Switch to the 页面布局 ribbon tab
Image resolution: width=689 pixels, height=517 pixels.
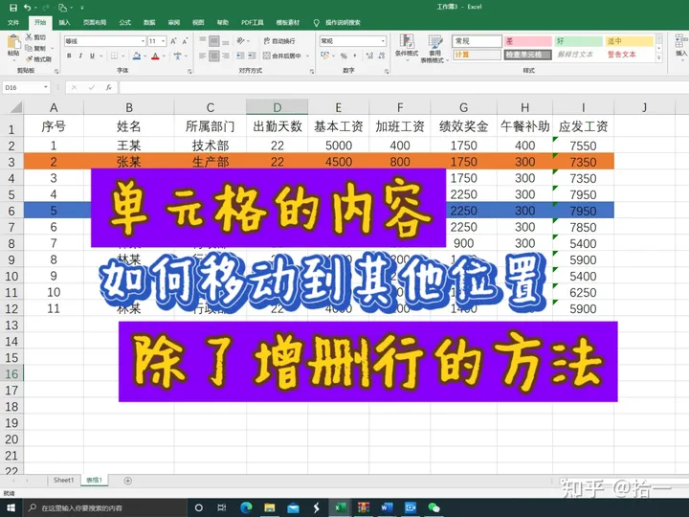[95, 22]
